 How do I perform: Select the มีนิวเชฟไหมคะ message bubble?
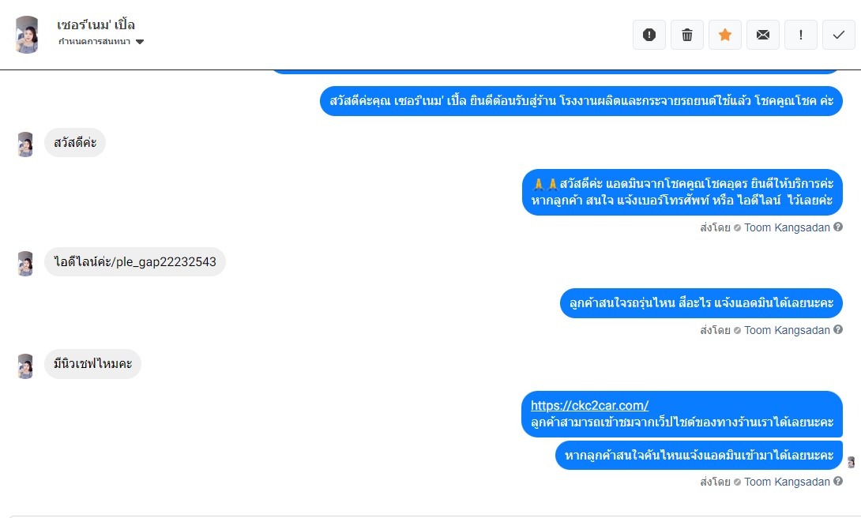(x=92, y=363)
